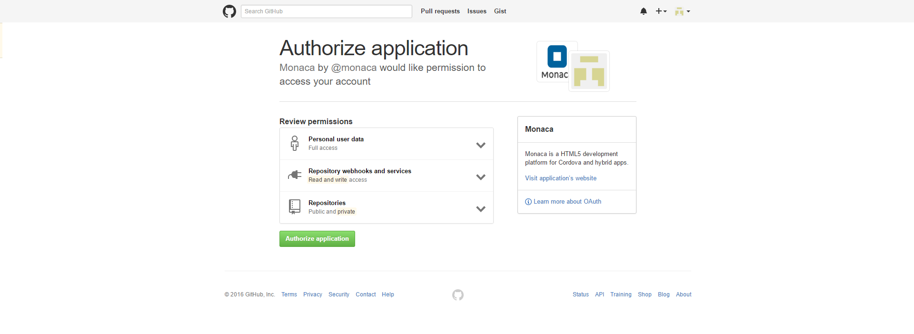The width and height of the screenshot is (914, 334).
Task: Follow the Visit application's website link
Action: click(560, 178)
